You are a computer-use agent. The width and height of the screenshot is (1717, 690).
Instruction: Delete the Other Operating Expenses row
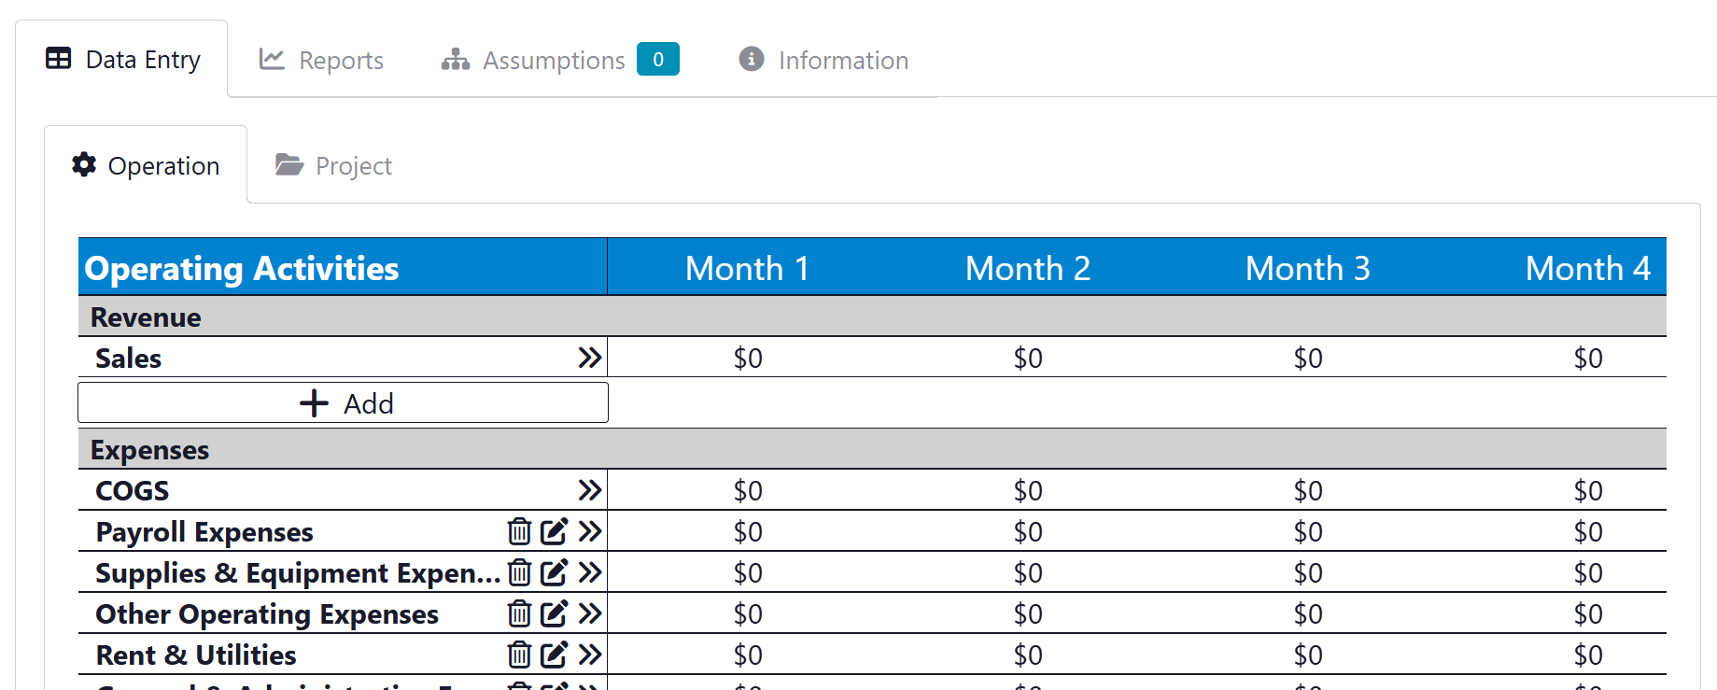519,613
